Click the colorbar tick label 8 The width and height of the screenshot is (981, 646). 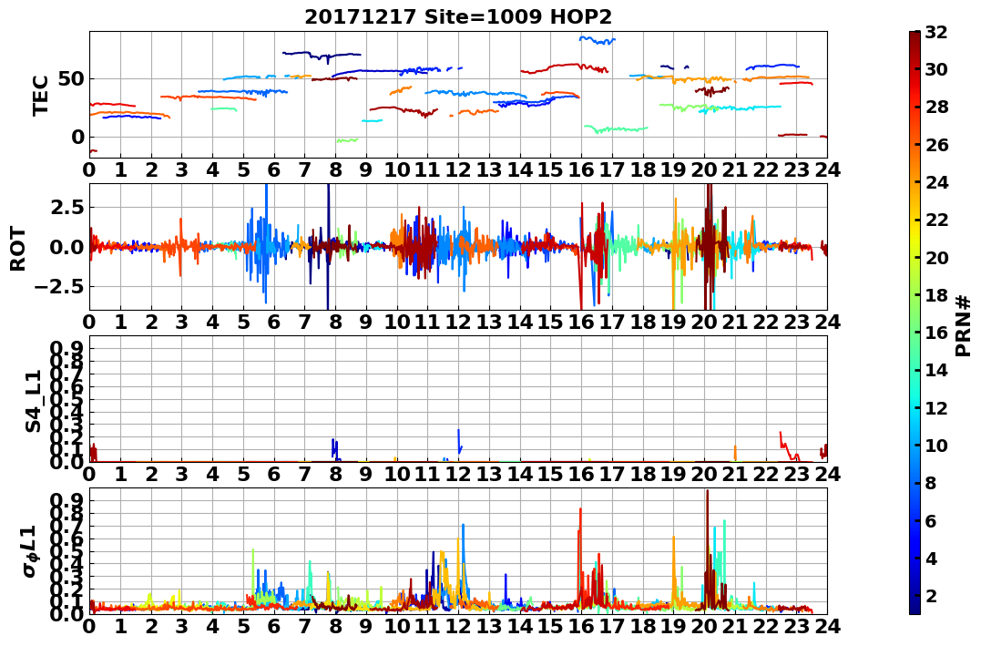coord(931,483)
